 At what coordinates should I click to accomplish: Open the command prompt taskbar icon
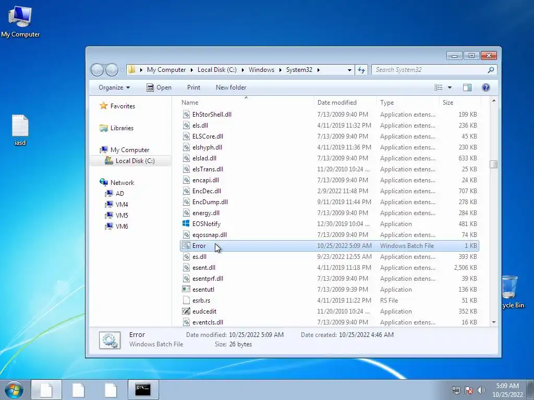143,390
